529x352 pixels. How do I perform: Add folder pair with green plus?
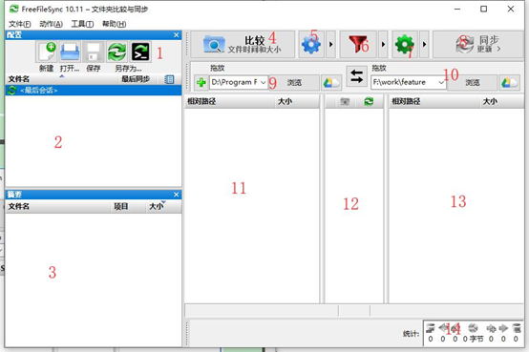[201, 83]
